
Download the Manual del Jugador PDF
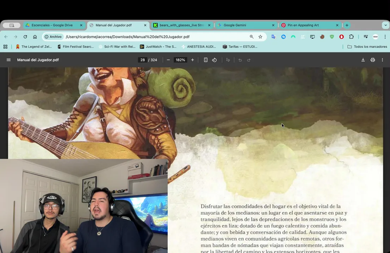coord(363,60)
